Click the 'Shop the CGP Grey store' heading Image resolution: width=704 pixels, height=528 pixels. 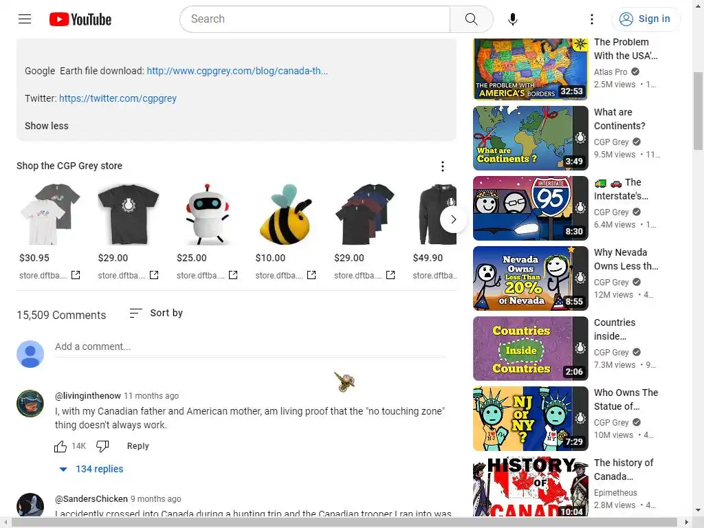(69, 166)
